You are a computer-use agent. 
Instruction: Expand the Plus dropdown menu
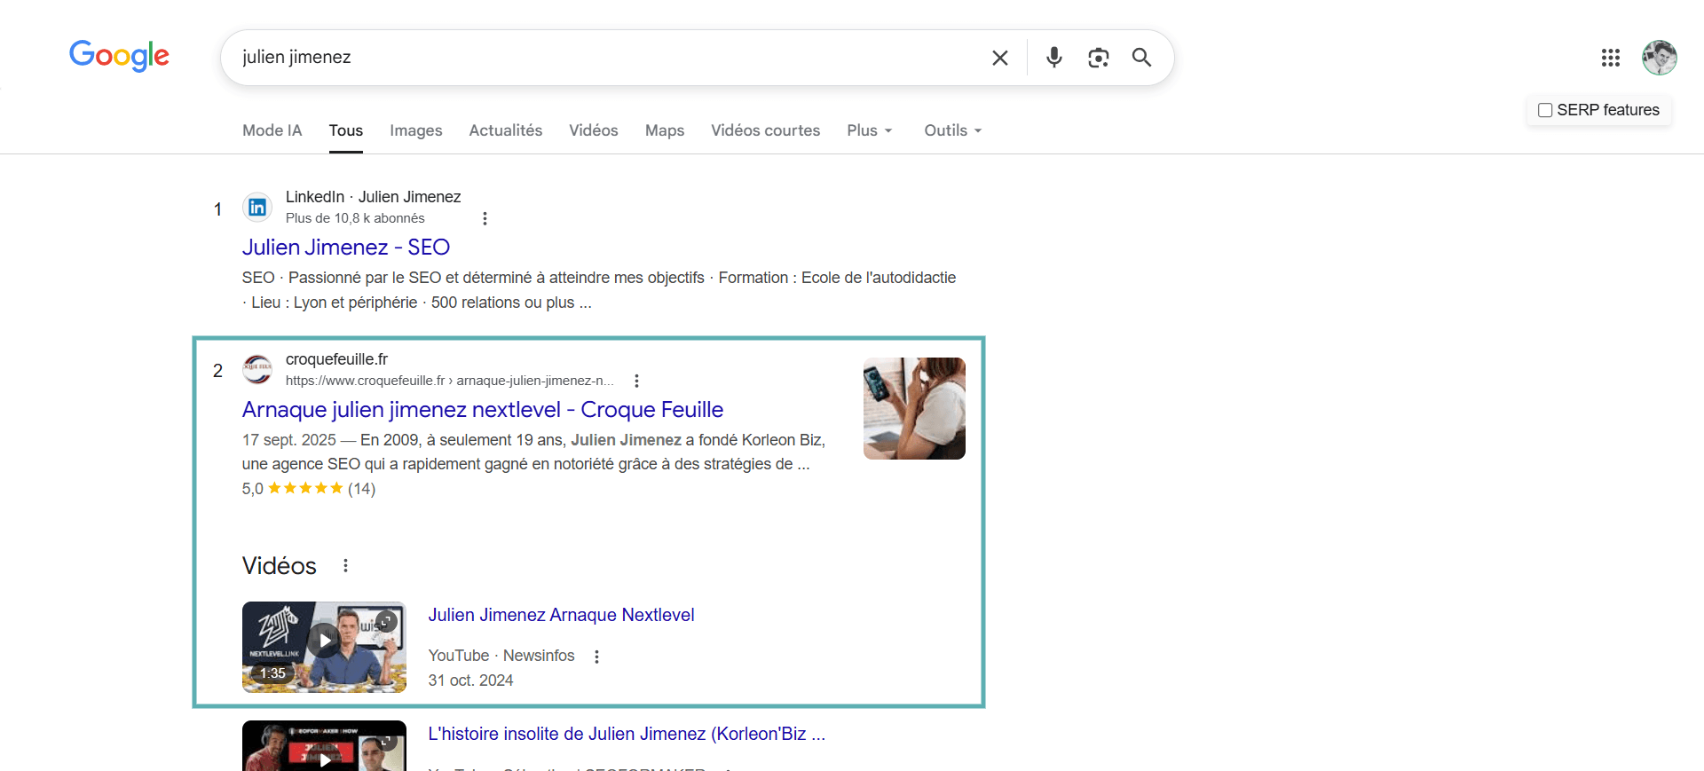870,130
